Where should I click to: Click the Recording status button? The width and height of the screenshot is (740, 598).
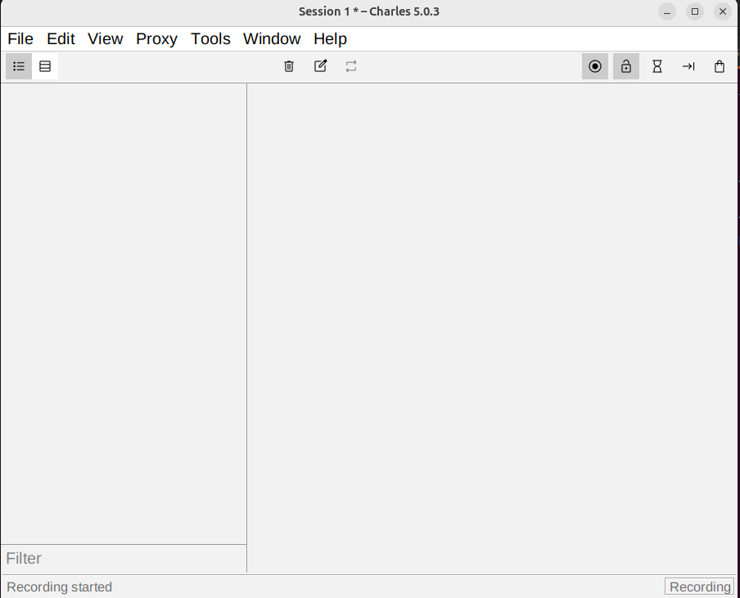tap(699, 587)
